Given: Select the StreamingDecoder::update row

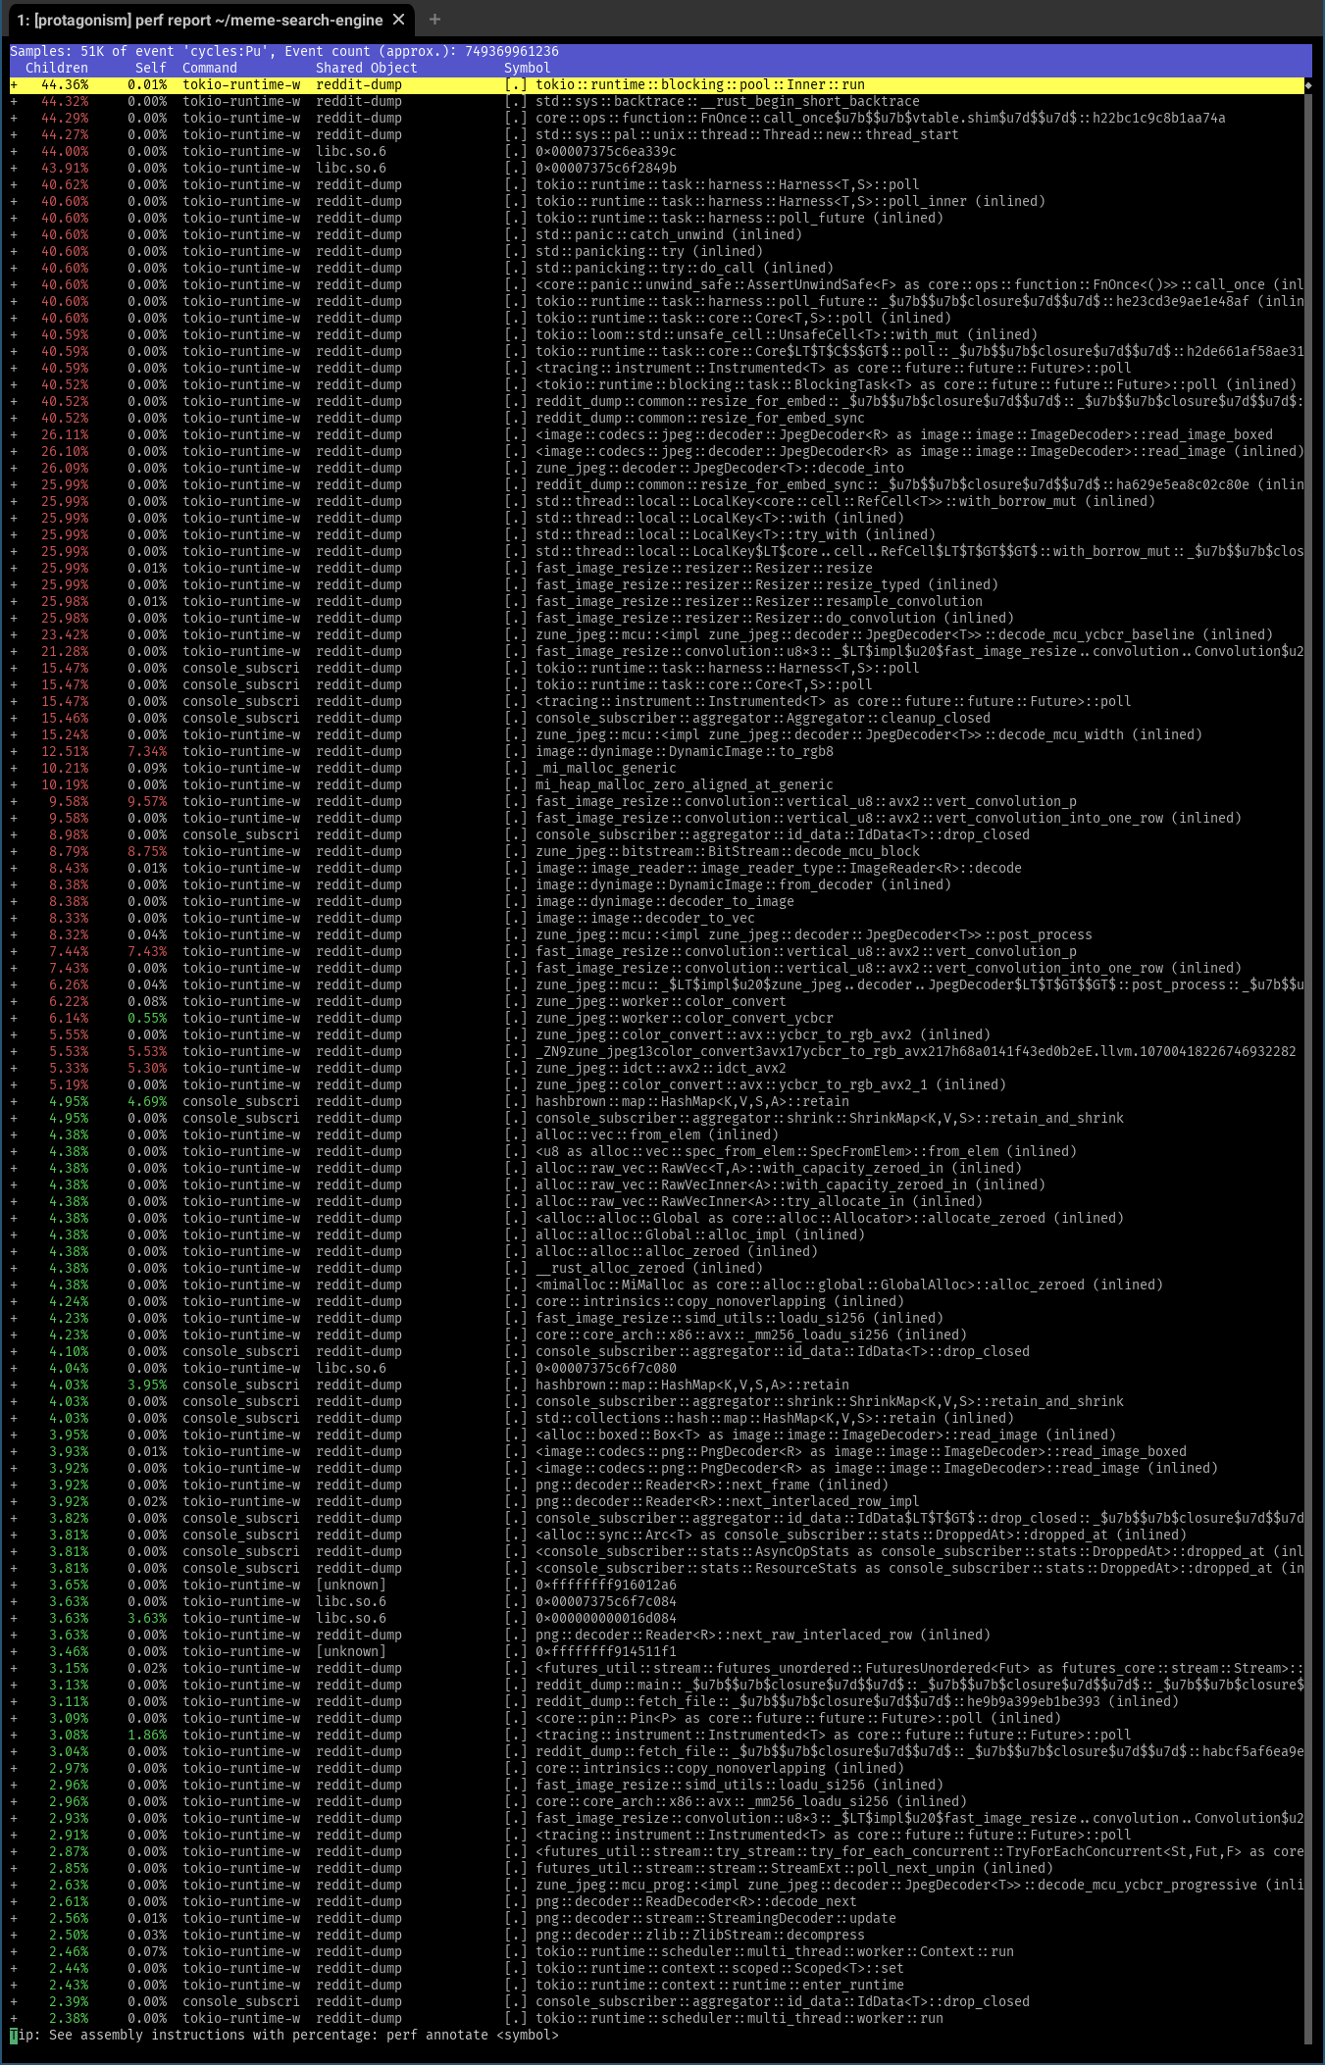Looking at the screenshot, I should click(x=657, y=1918).
